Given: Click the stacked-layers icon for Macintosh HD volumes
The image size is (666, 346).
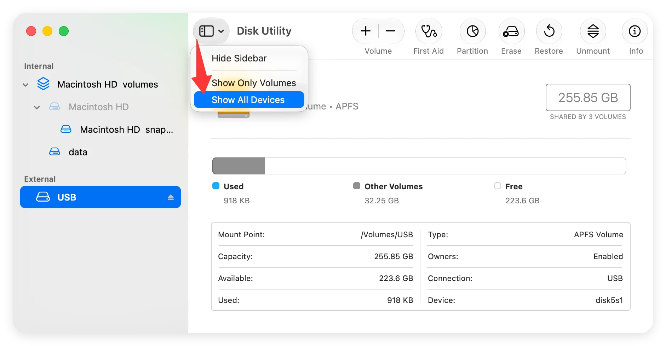Looking at the screenshot, I should (44, 84).
